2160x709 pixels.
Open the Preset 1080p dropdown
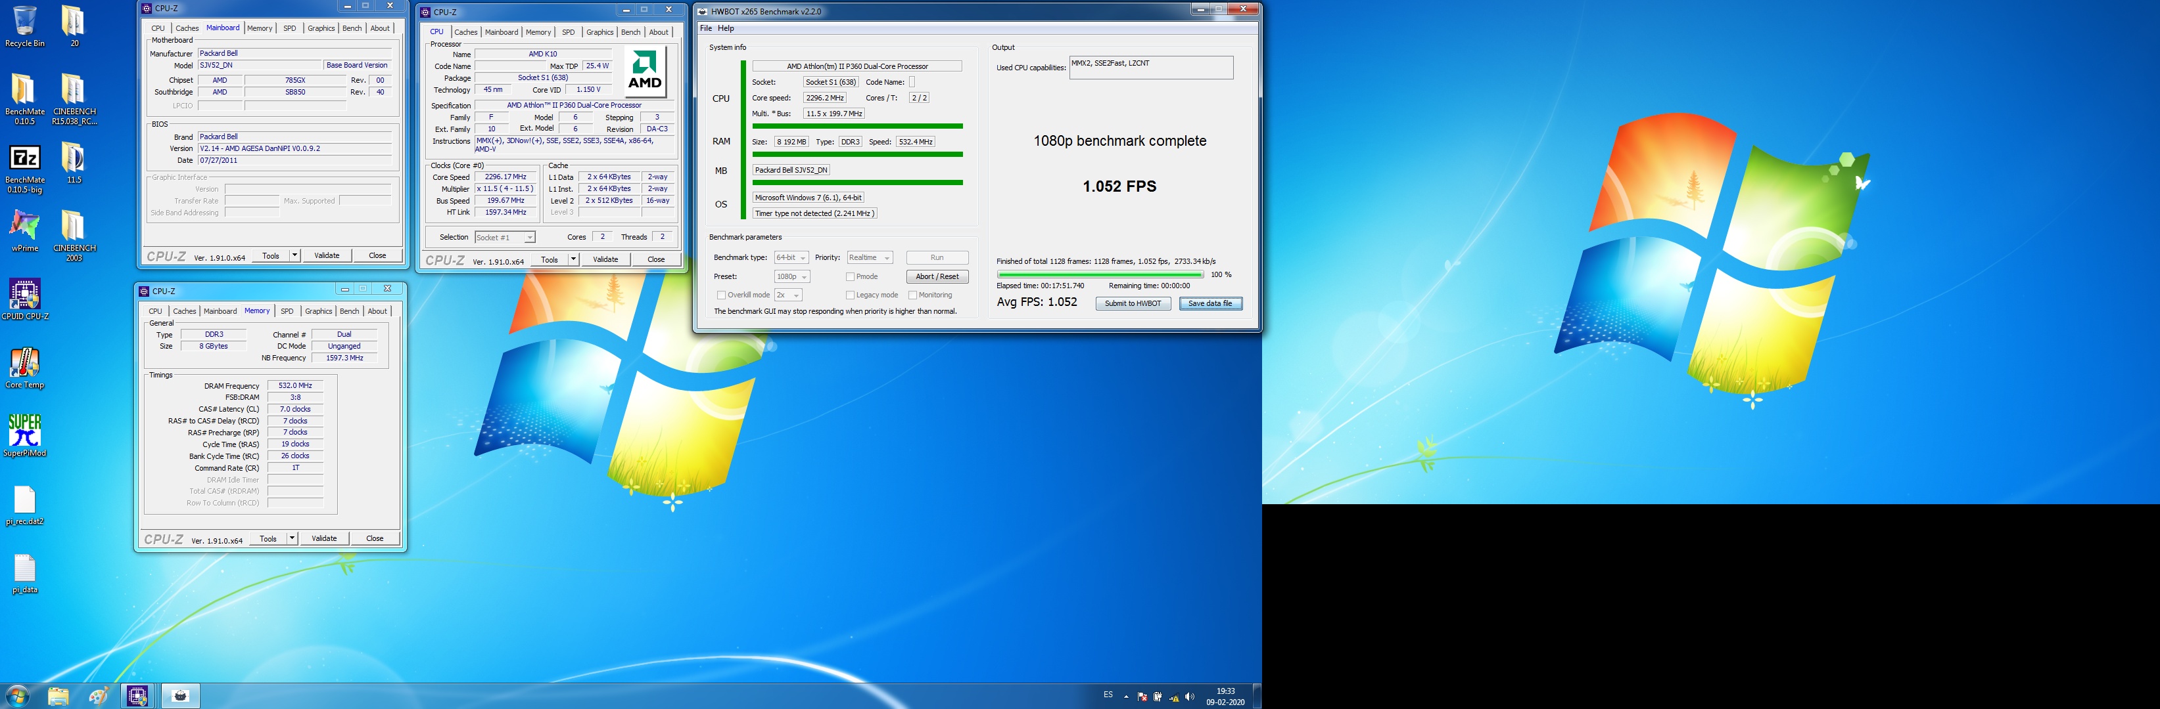pos(792,276)
